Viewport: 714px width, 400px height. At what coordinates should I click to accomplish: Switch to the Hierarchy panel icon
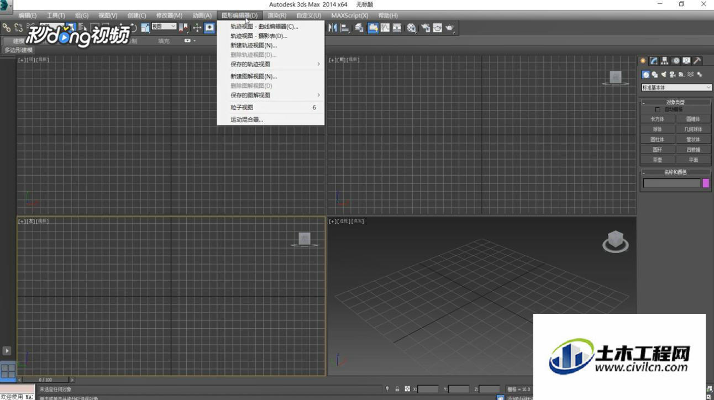(664, 61)
